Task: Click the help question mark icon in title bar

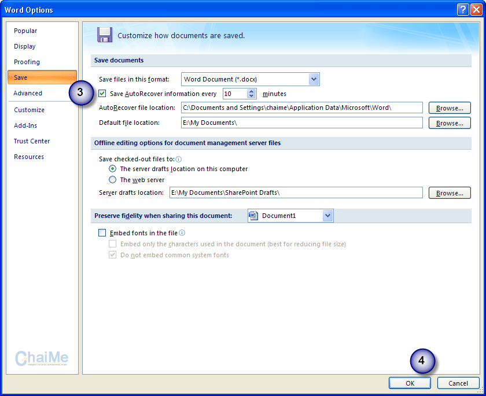Action: pyautogui.click(x=462, y=9)
